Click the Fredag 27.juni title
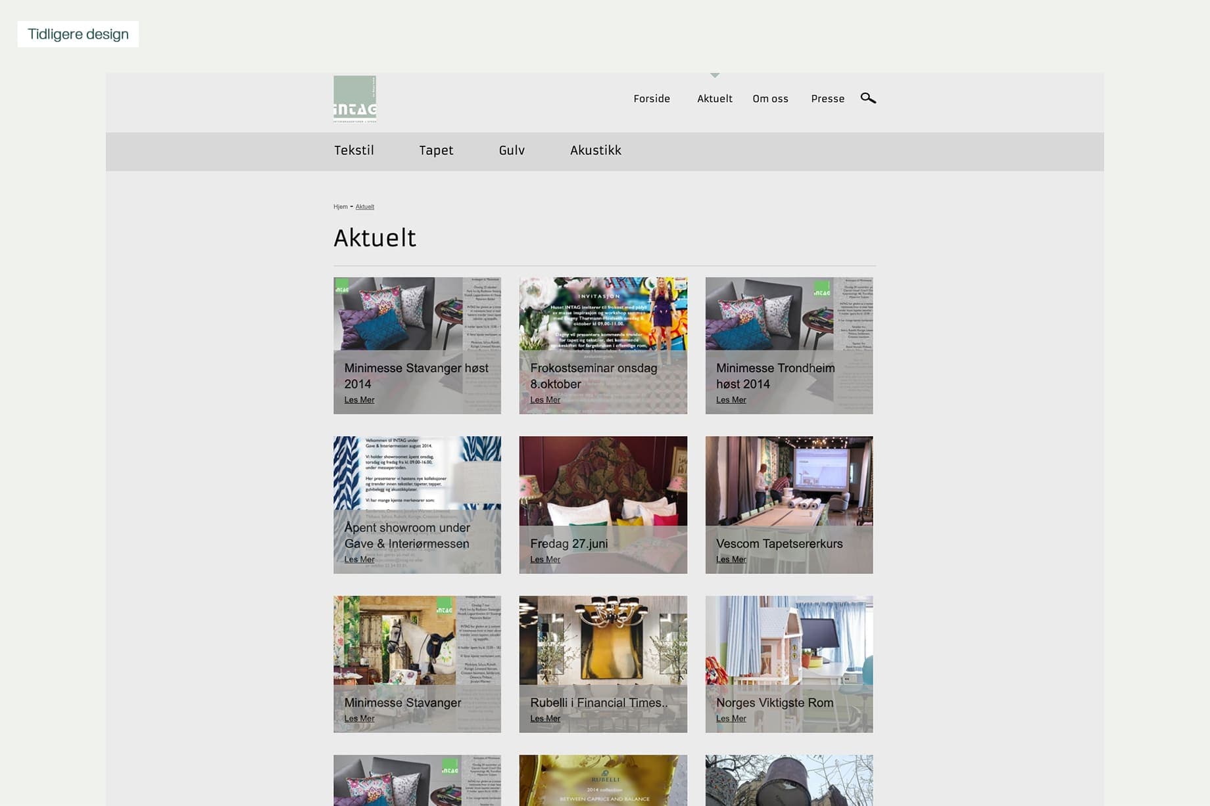 pyautogui.click(x=569, y=544)
